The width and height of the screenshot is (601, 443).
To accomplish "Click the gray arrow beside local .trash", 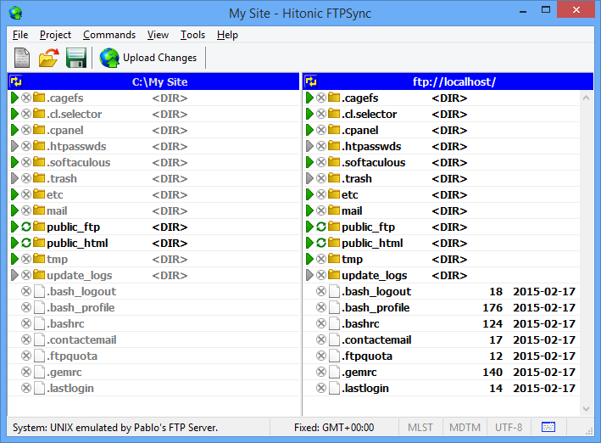I will 15,178.
